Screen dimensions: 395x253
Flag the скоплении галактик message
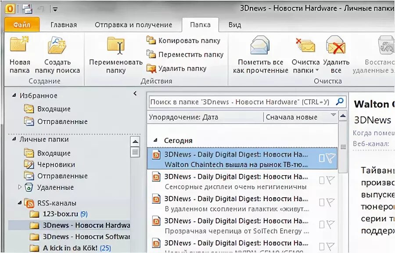pos(330,202)
